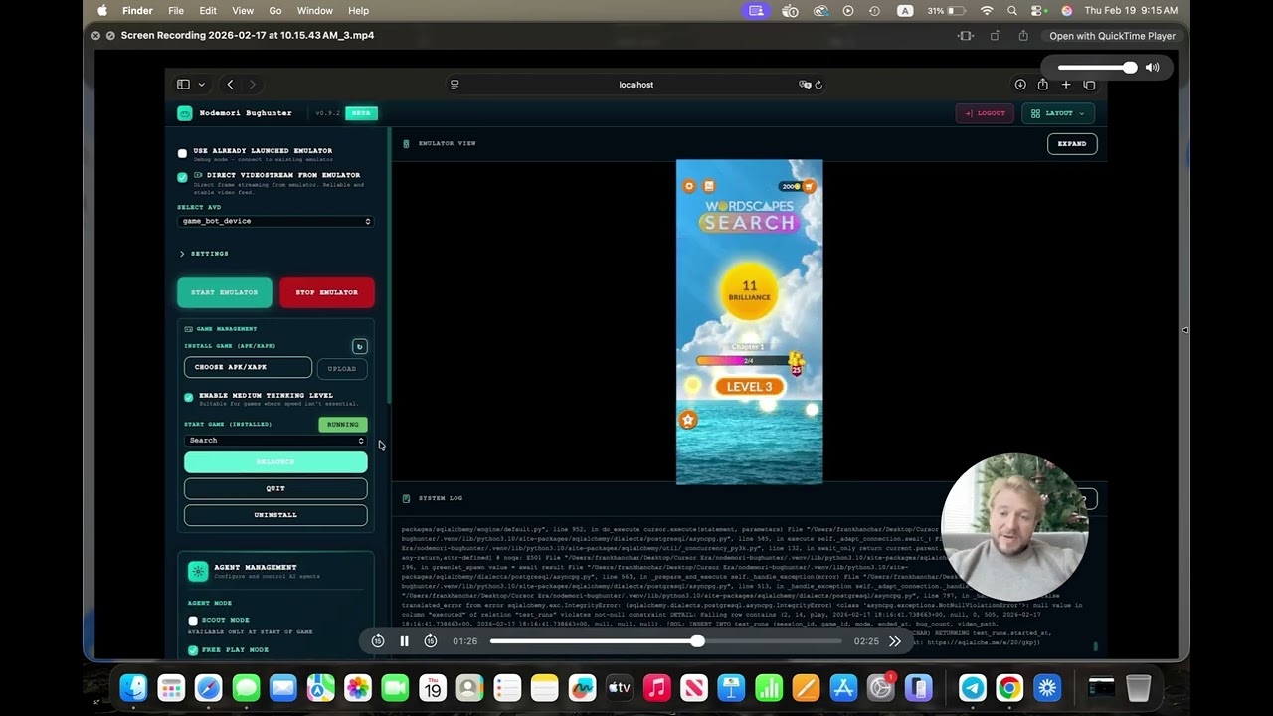1273x716 pixels.
Task: Click the Spotlight search icon in menu bar
Action: (x=1012, y=10)
